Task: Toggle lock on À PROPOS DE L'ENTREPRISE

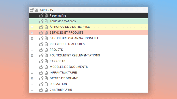Action: 41,27
